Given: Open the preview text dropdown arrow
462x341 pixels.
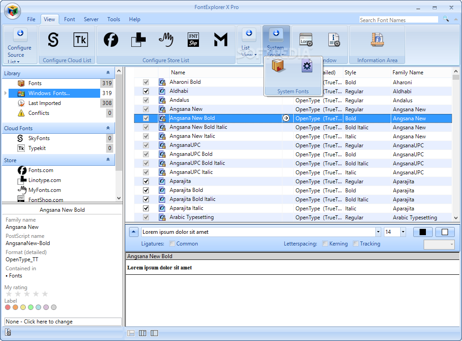Looking at the screenshot, I should tap(379, 232).
